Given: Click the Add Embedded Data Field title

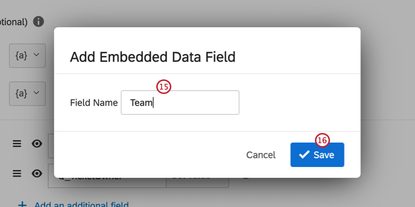Looking at the screenshot, I should (152, 57).
